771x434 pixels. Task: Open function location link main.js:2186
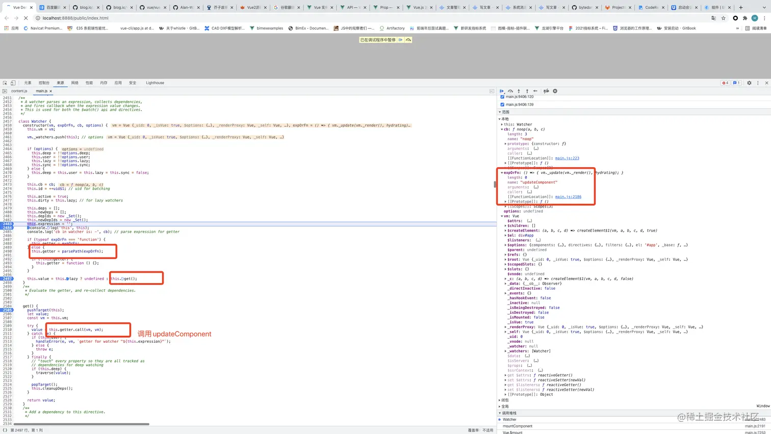pos(568,197)
